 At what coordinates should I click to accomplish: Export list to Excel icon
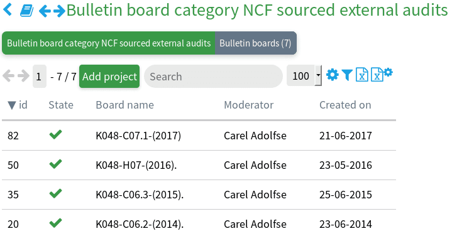click(x=361, y=75)
